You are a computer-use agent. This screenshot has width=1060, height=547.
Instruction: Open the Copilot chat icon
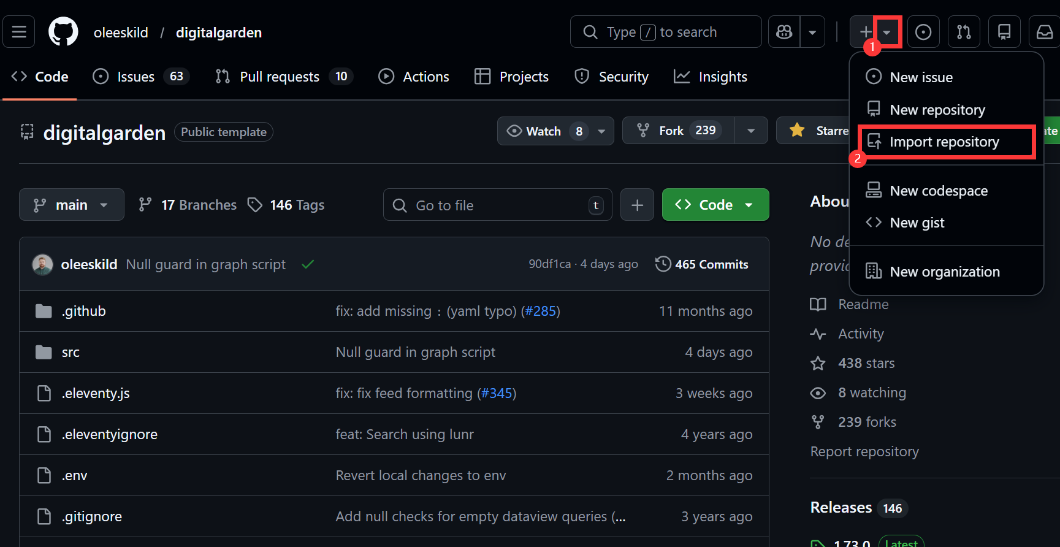[784, 32]
